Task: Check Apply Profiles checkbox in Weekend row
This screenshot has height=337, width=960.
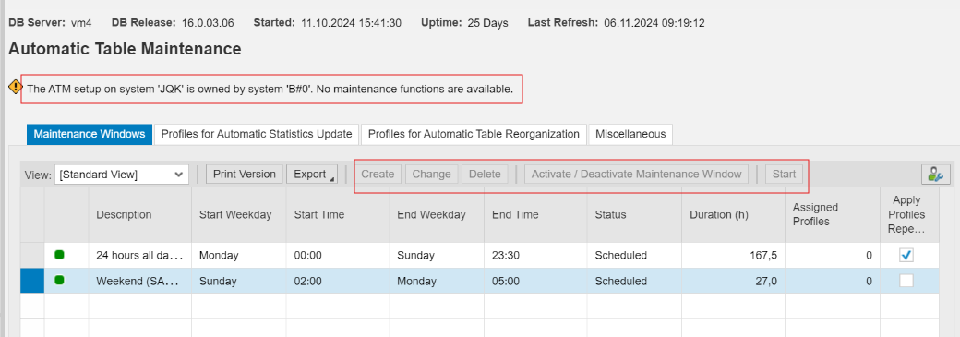Action: click(906, 281)
